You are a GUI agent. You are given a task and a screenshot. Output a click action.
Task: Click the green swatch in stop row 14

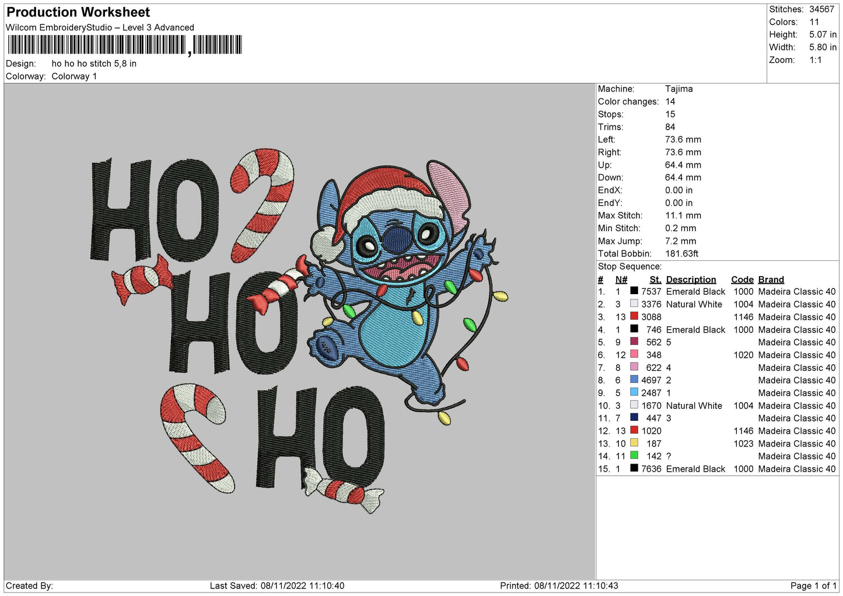pos(634,455)
